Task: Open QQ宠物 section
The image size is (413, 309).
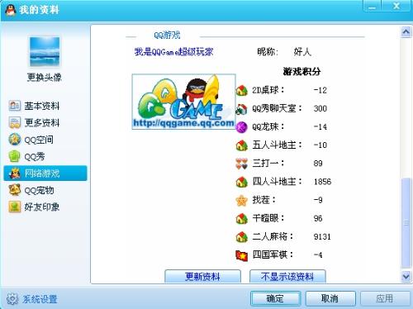Action: point(31,190)
